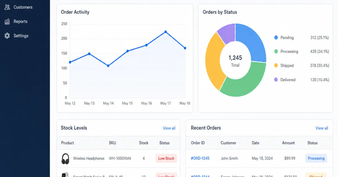This screenshot has width=338, height=177.
Task: Click the Product column header
Action: coord(68,143)
